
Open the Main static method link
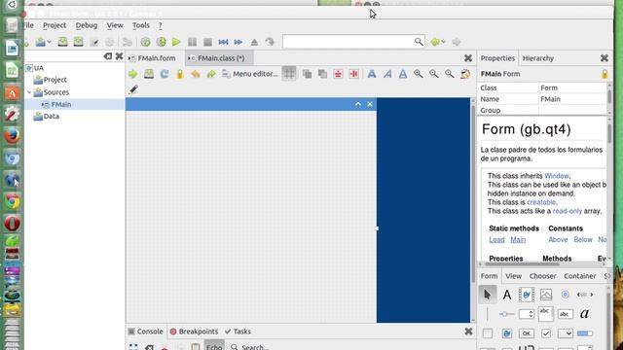coord(518,240)
